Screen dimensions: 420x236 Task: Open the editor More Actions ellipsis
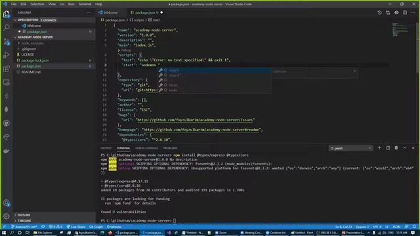413,12
